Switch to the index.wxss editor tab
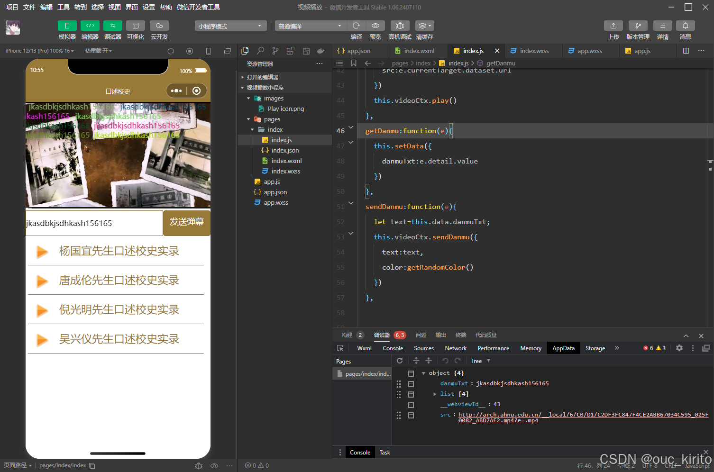The image size is (714, 472). pyautogui.click(x=534, y=51)
